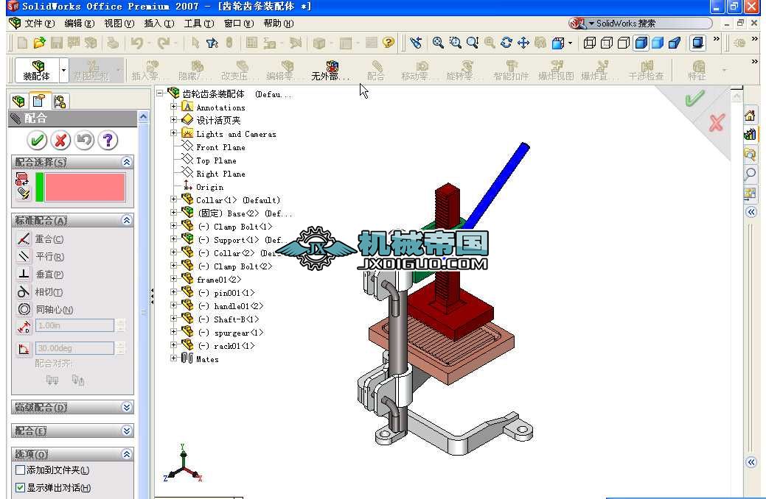Select the Rotate View icon
Image resolution: width=766 pixels, height=499 pixels.
506,43
